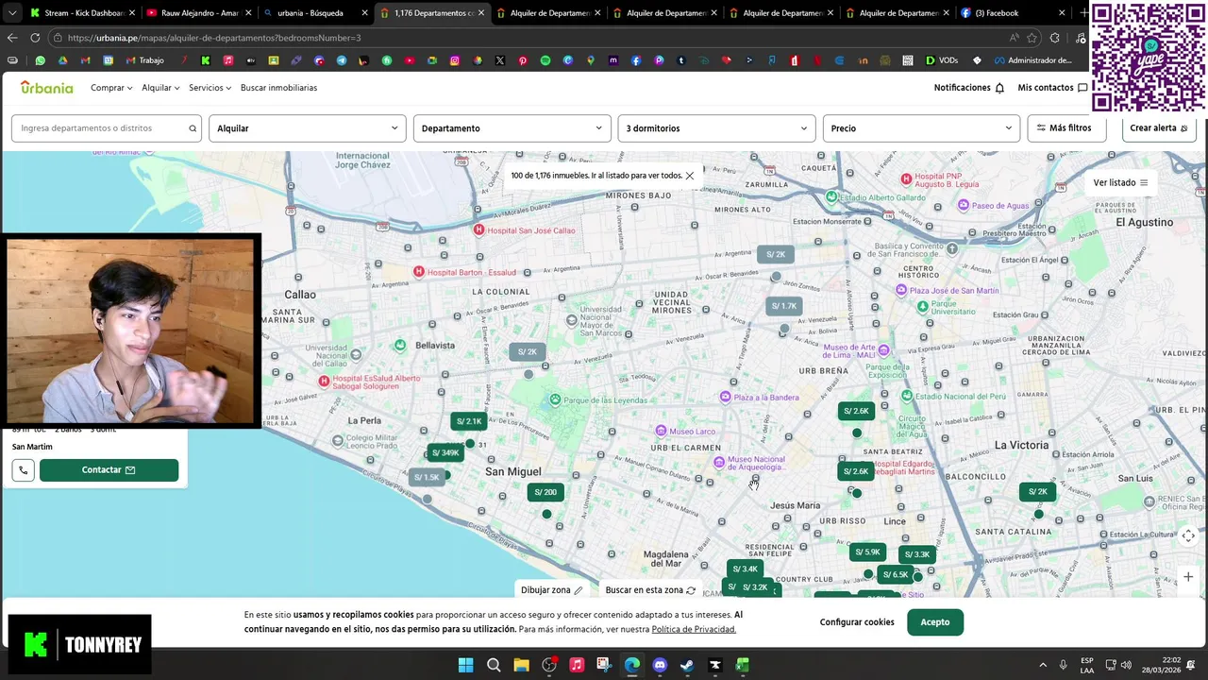Open Excel from the taskbar
The width and height of the screenshot is (1208, 680).
coord(743,665)
